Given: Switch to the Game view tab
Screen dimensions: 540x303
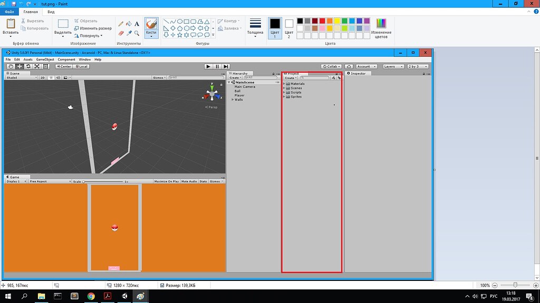Looking at the screenshot, I should pyautogui.click(x=13, y=177).
